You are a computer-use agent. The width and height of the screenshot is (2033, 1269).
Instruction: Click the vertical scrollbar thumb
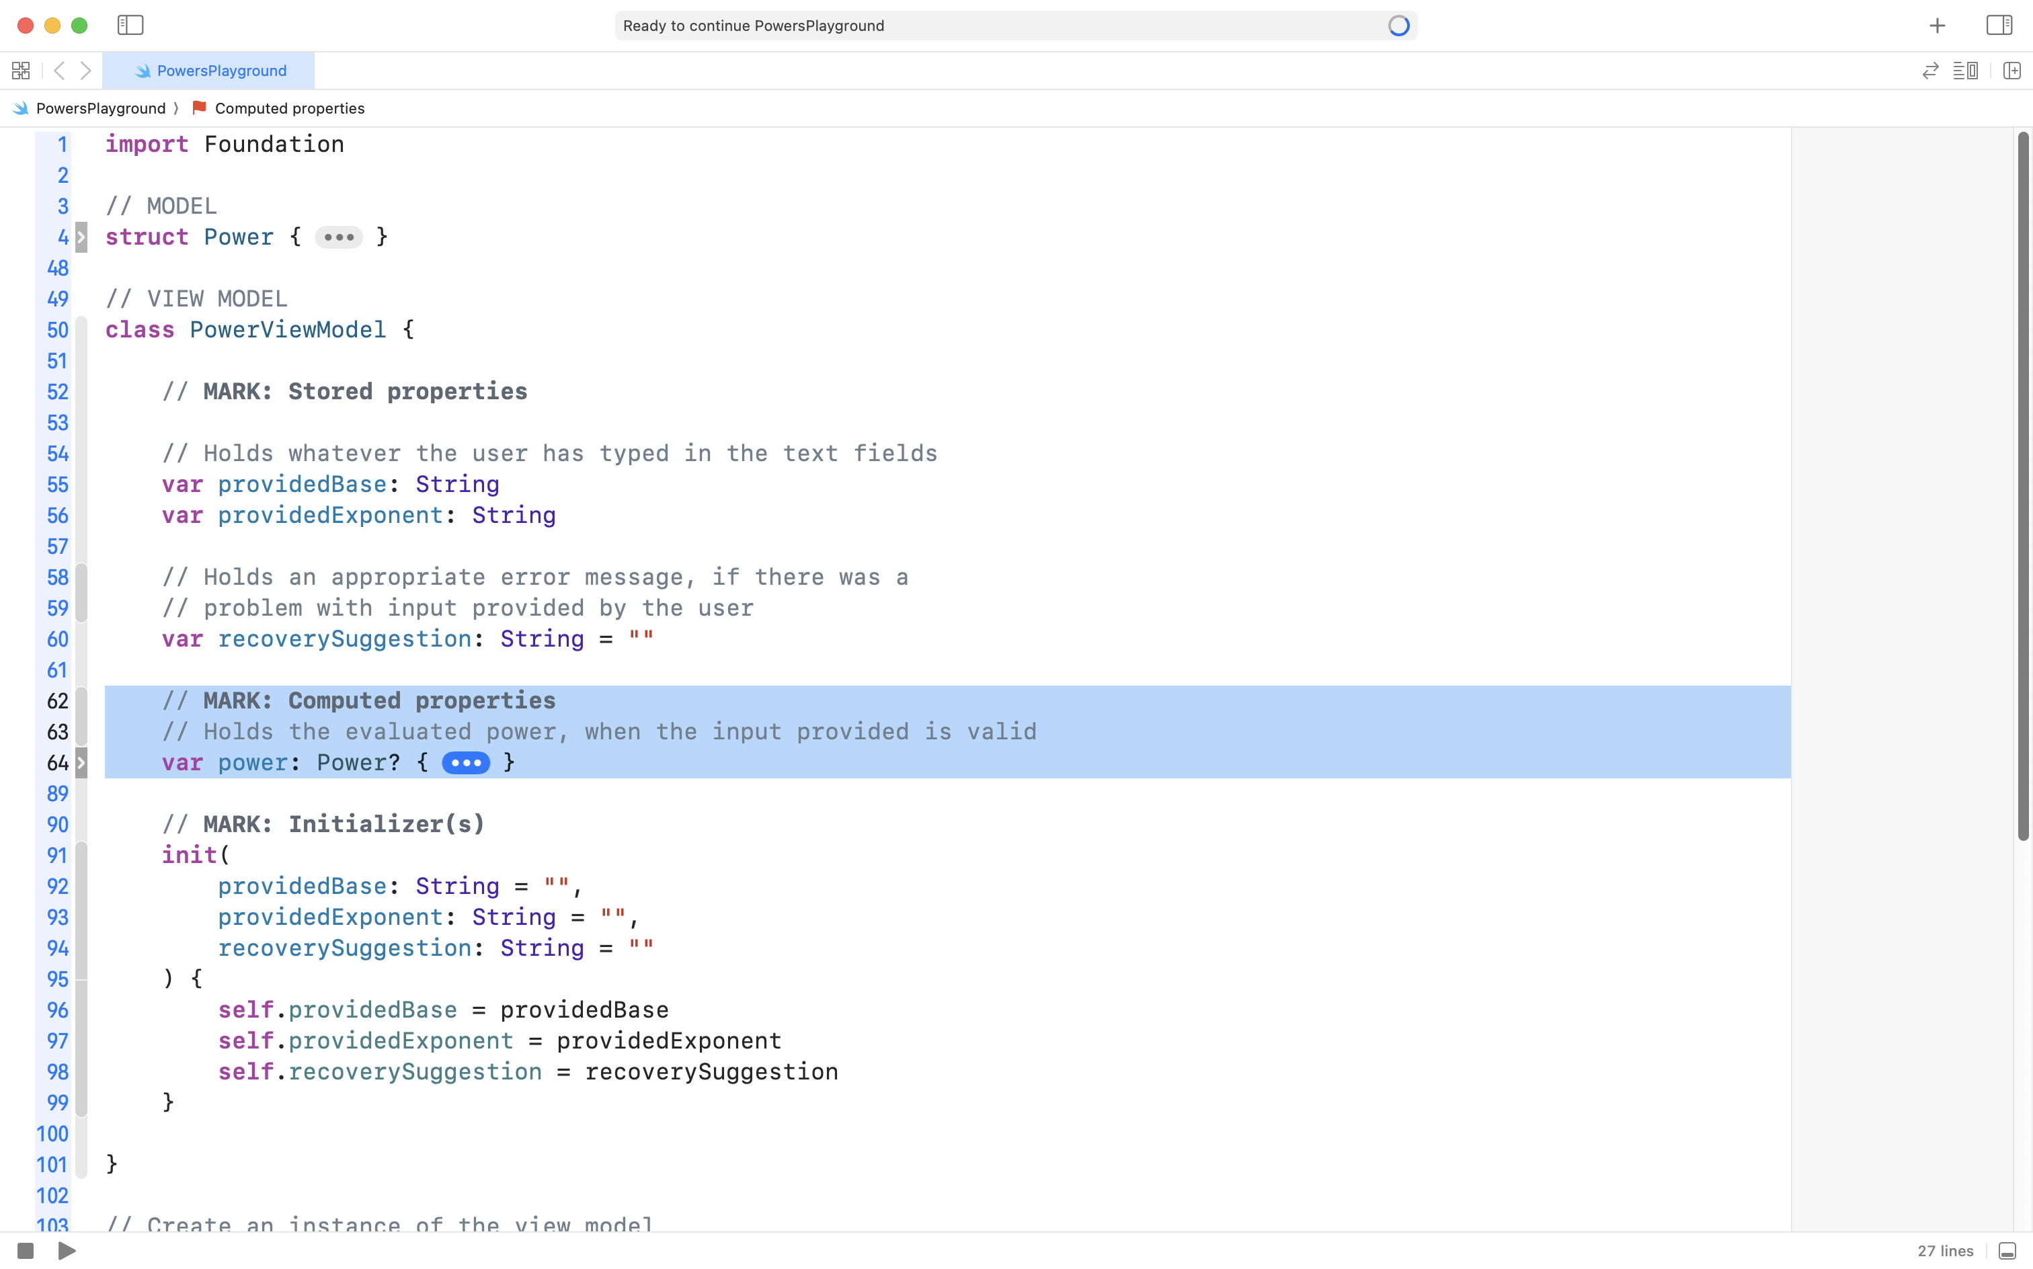[2022, 487]
